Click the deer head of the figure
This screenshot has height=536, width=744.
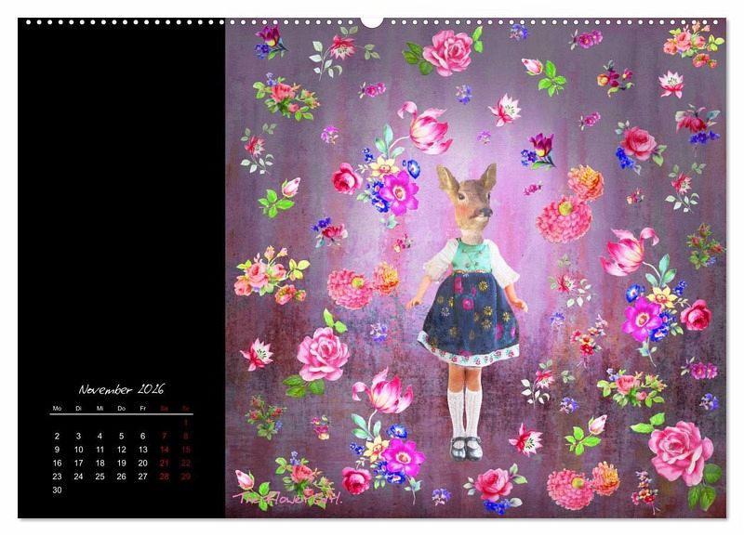[468, 202]
